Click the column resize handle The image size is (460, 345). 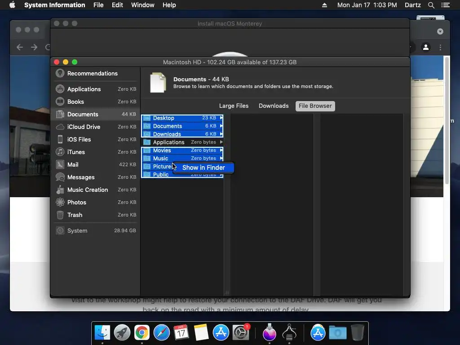[227, 292]
